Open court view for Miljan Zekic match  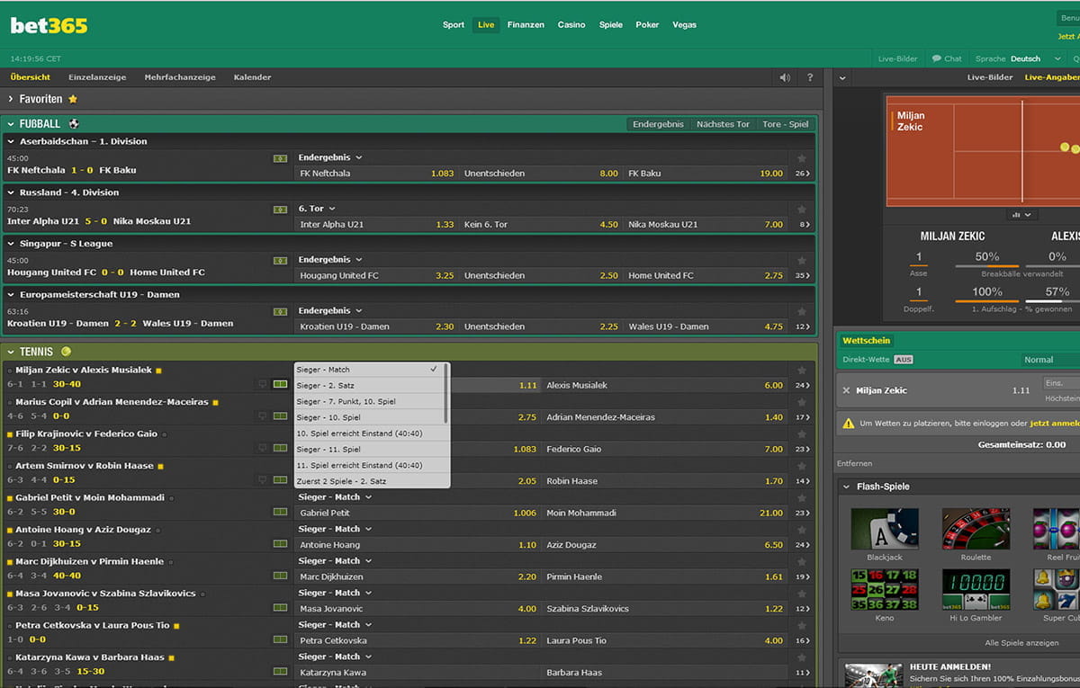280,384
